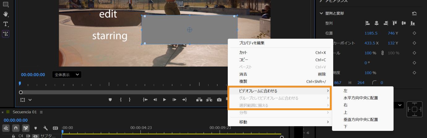The image size is (427, 138).
Task: Click the timeline playhead at :00:00
Action: point(62,132)
